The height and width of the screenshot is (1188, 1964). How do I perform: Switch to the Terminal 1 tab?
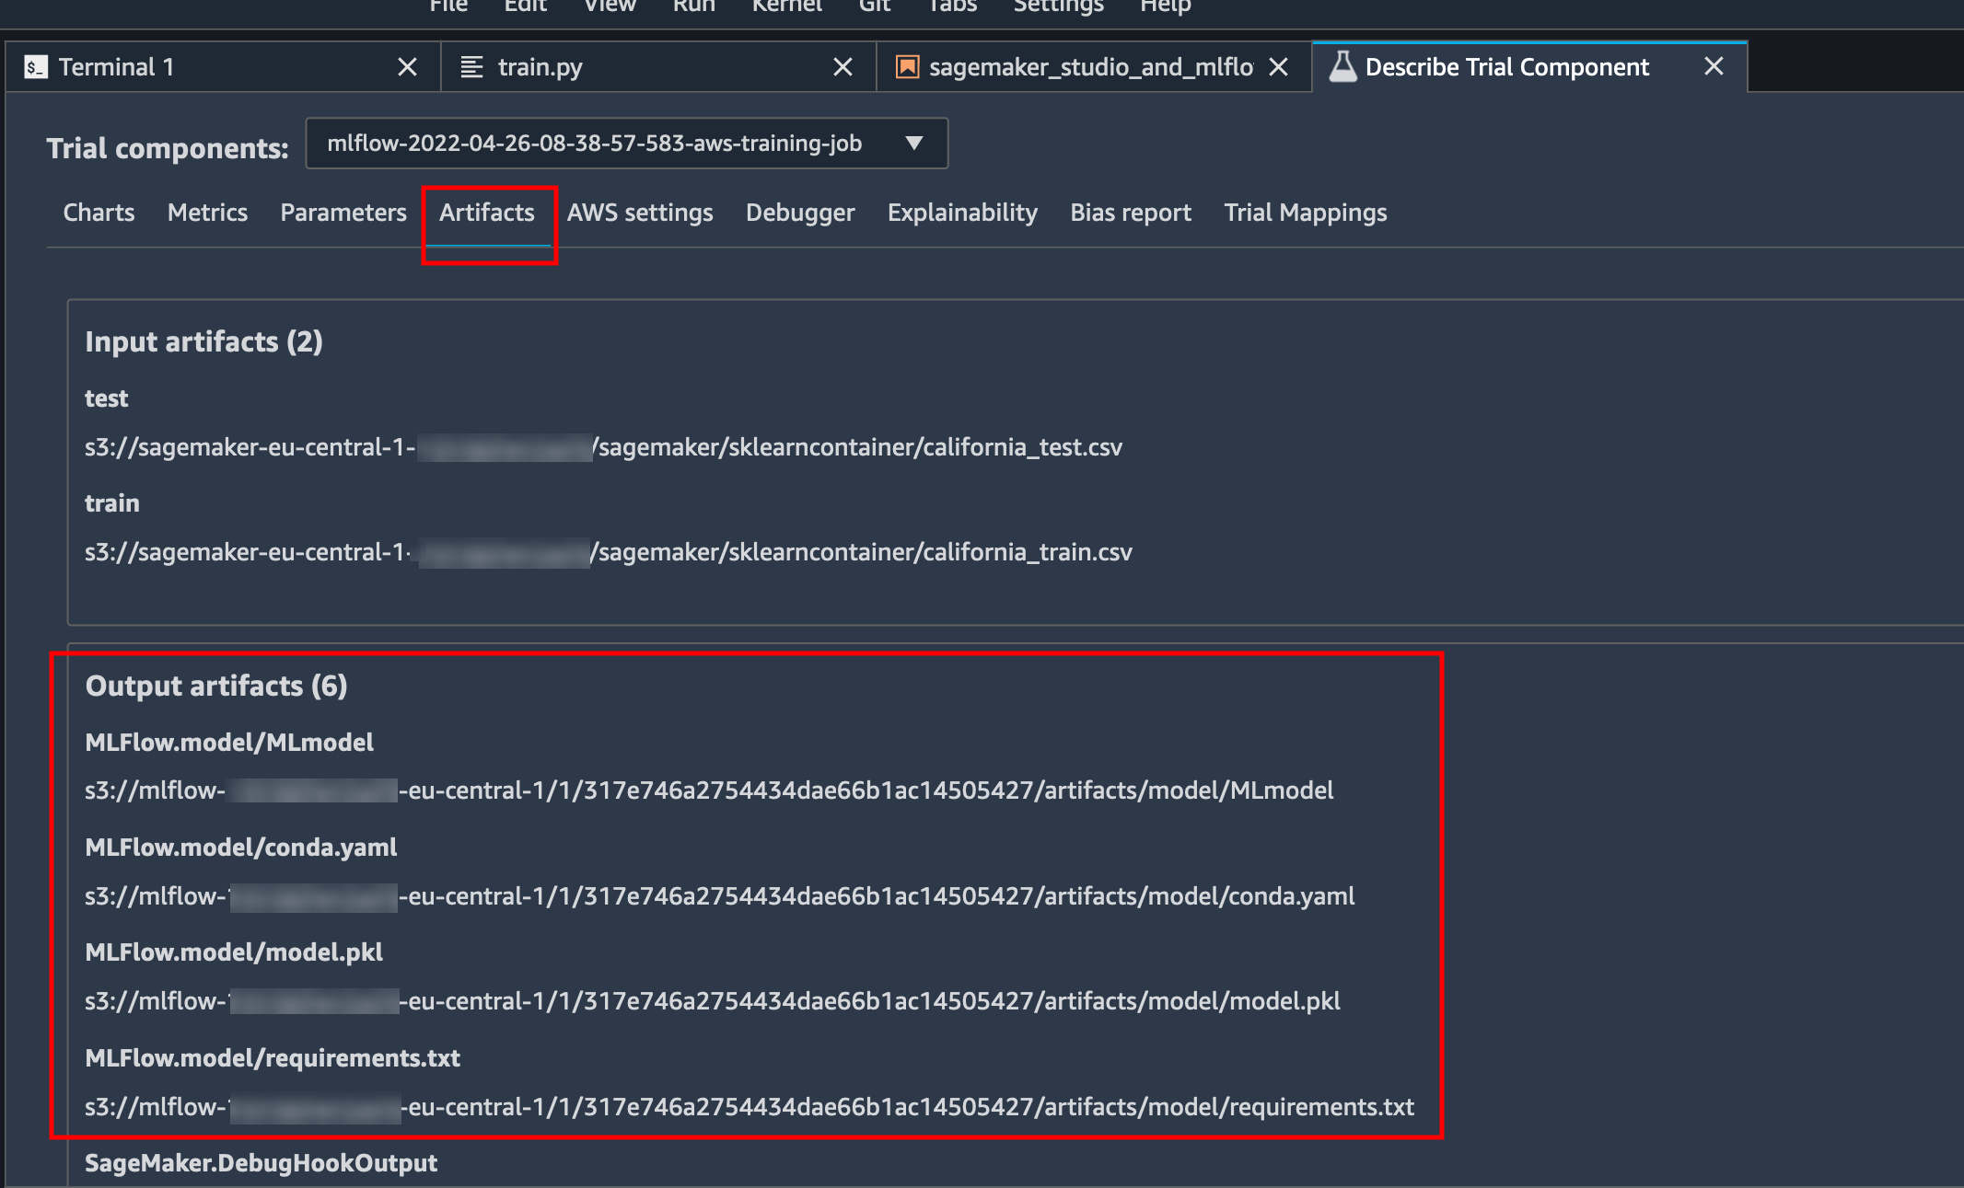coord(223,67)
